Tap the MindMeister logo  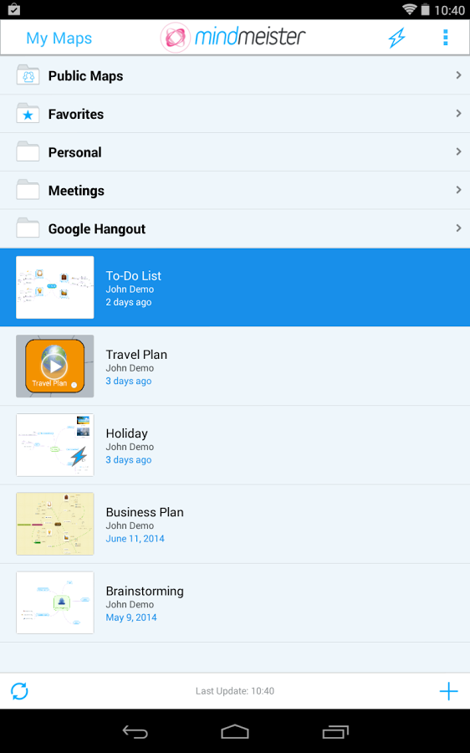tap(232, 37)
